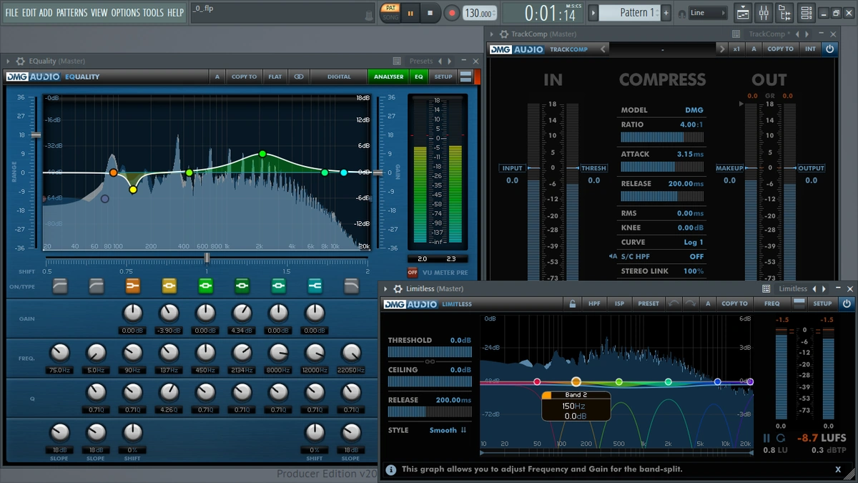Click the tempo field showing 130.000
The height and width of the screenshot is (483, 858).
(478, 13)
